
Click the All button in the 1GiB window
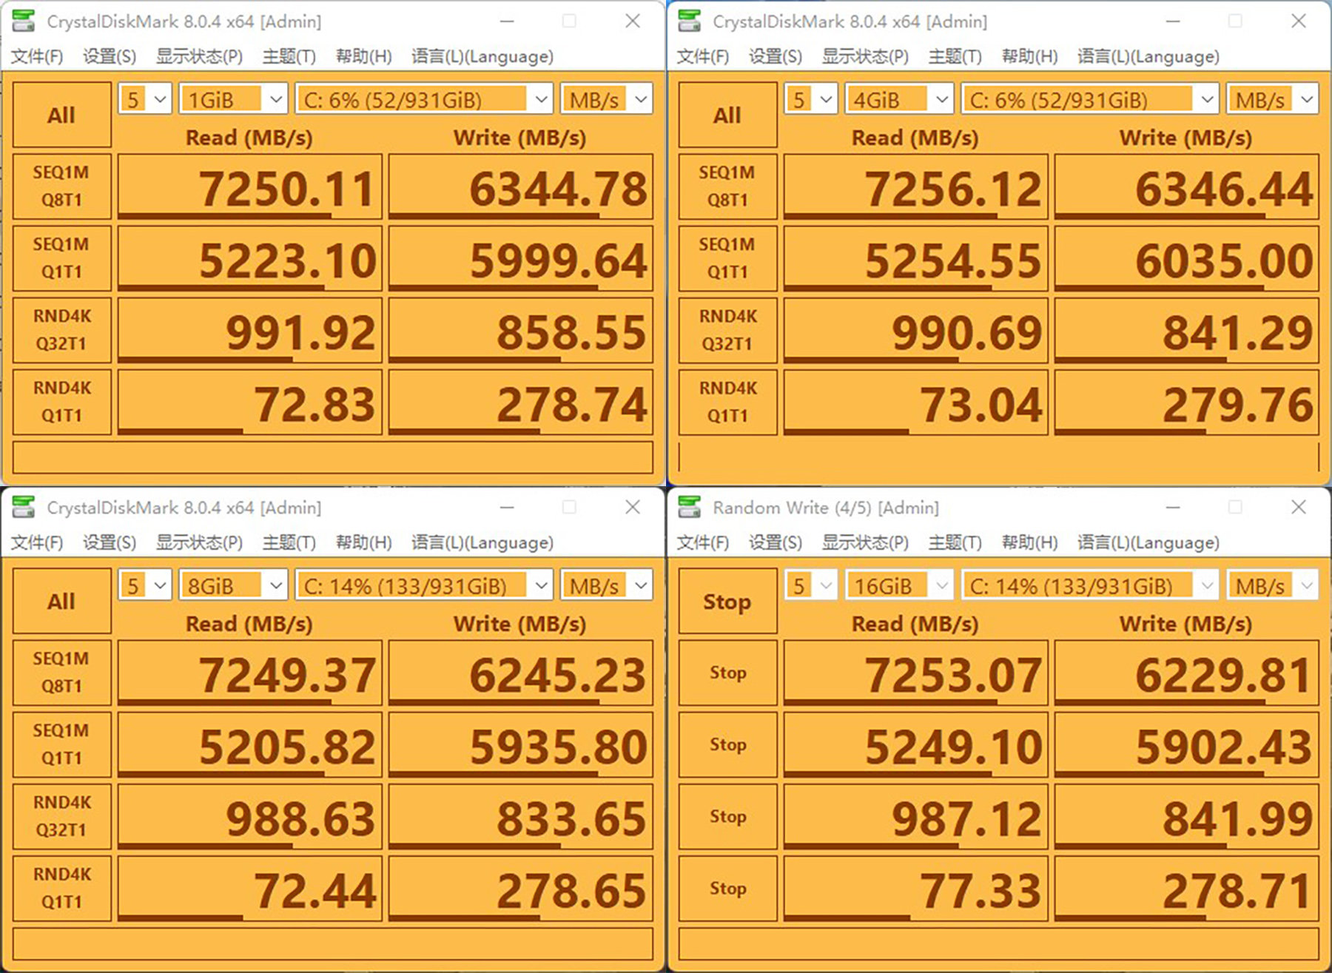coord(61,115)
